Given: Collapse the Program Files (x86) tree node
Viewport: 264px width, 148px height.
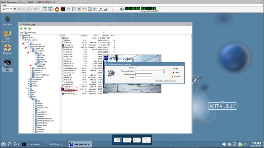Looking at the screenshot, I should coord(29,47).
